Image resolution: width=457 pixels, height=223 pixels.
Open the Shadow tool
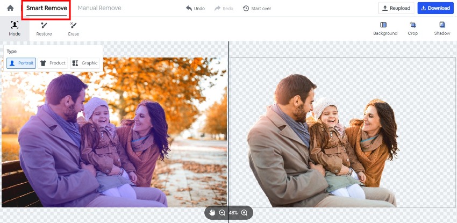pos(442,28)
